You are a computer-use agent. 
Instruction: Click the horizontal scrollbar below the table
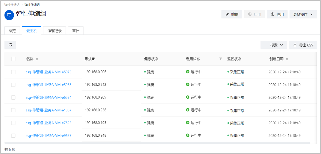157,143
